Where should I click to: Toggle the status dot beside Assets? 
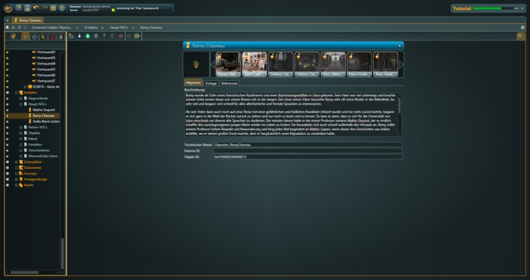[7, 185]
